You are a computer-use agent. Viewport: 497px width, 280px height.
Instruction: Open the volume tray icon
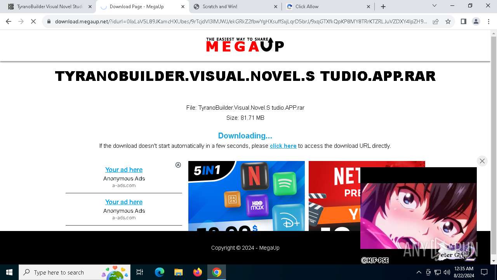[x=447, y=272]
